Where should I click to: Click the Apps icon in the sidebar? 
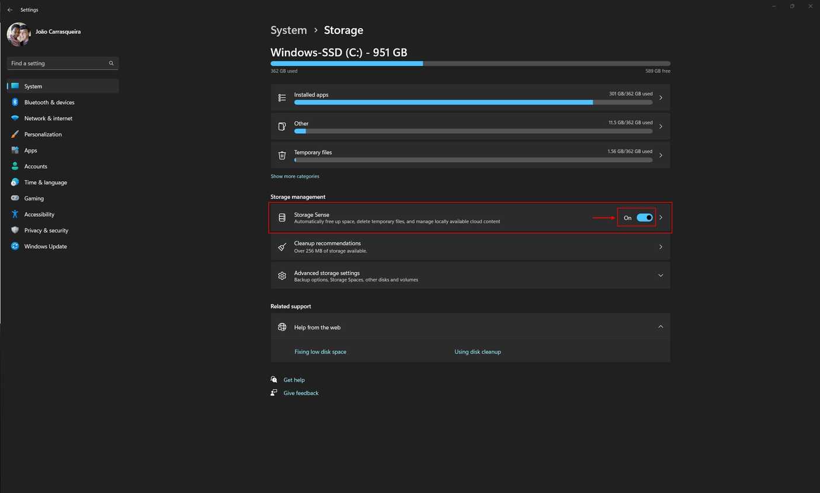pyautogui.click(x=15, y=150)
